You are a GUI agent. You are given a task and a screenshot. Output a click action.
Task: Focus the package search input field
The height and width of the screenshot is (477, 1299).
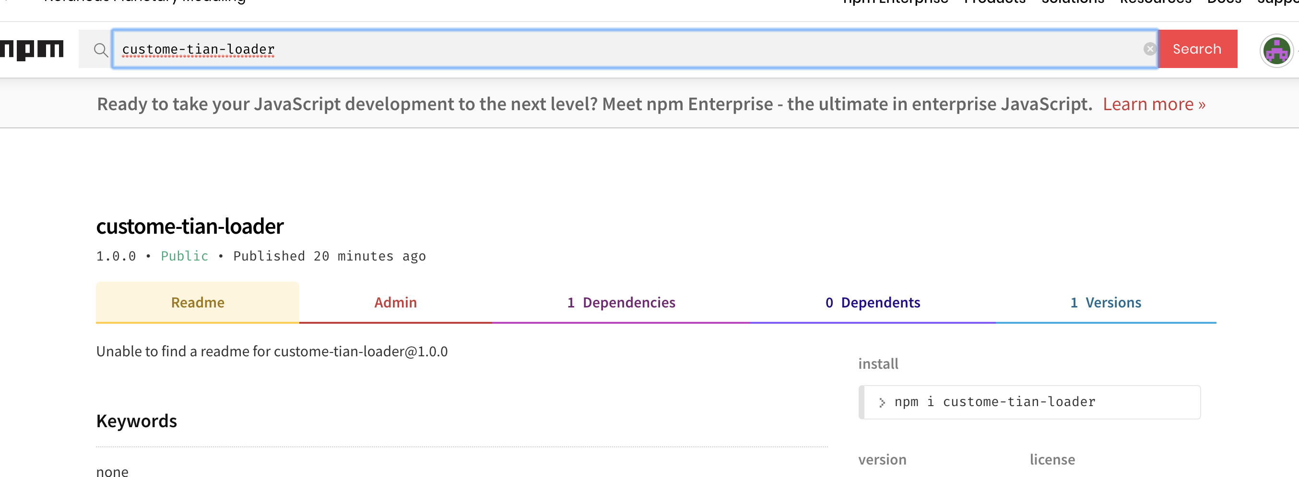(634, 49)
